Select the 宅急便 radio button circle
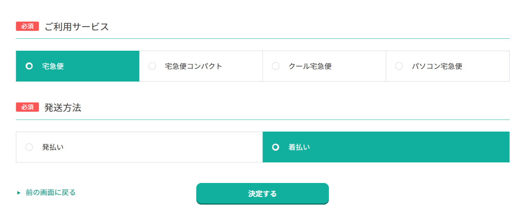The image size is (531, 221). pos(29,66)
